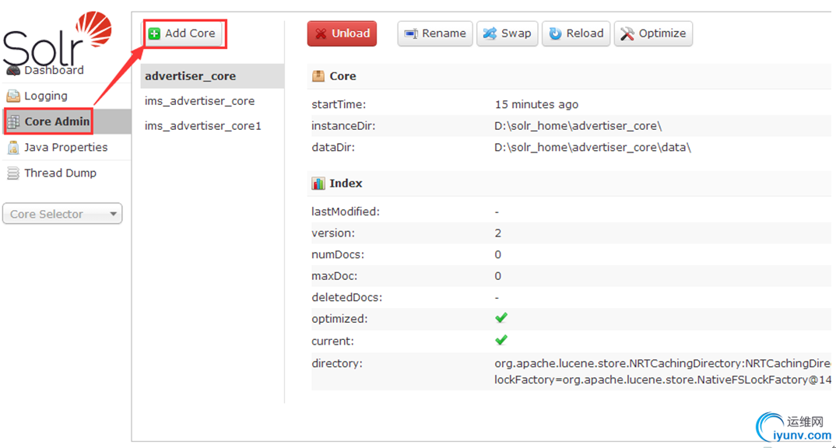Click the Java Properties icon
This screenshot has width=836, height=448.
13,148
